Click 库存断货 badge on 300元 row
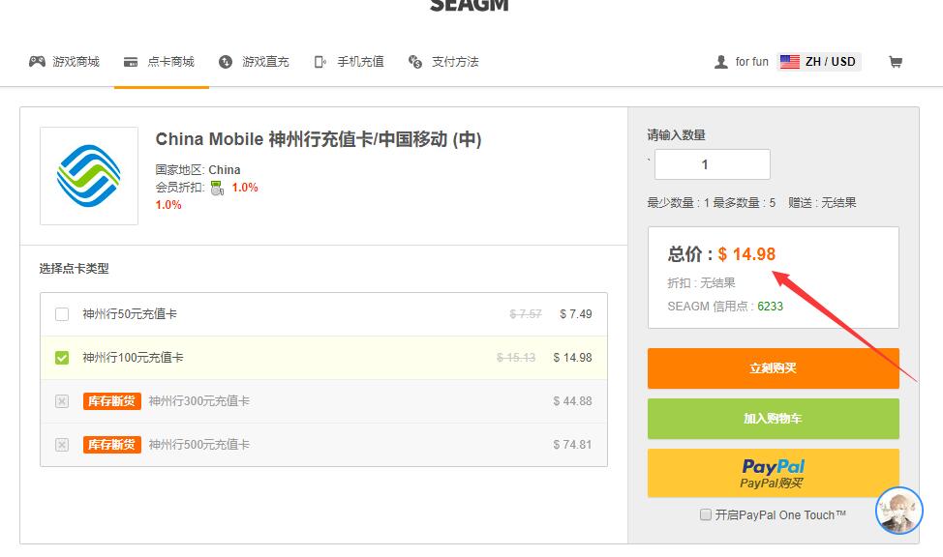 pyautogui.click(x=112, y=400)
